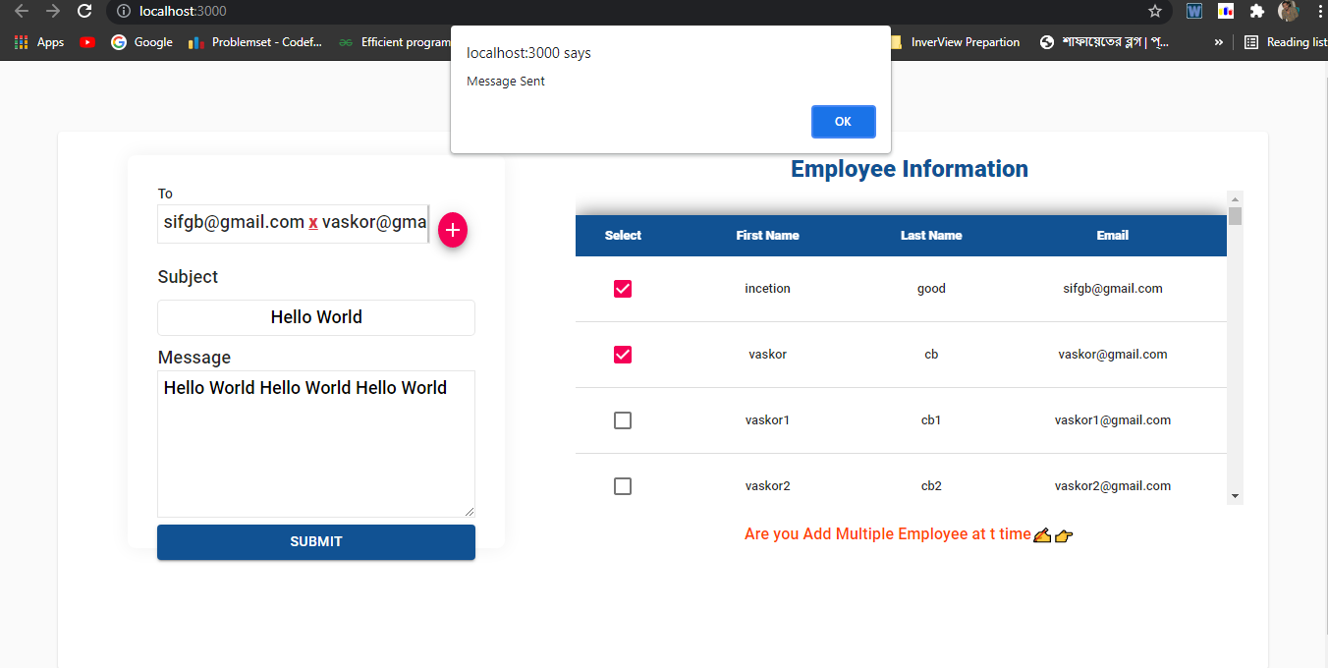This screenshot has width=1328, height=668.
Task: Click the red plus icon to add recipient
Action: (452, 230)
